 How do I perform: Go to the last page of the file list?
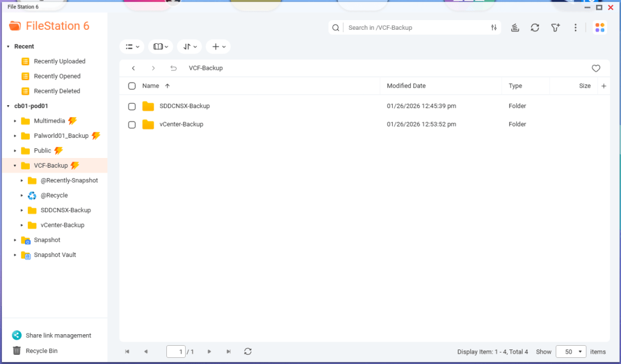coord(229,352)
